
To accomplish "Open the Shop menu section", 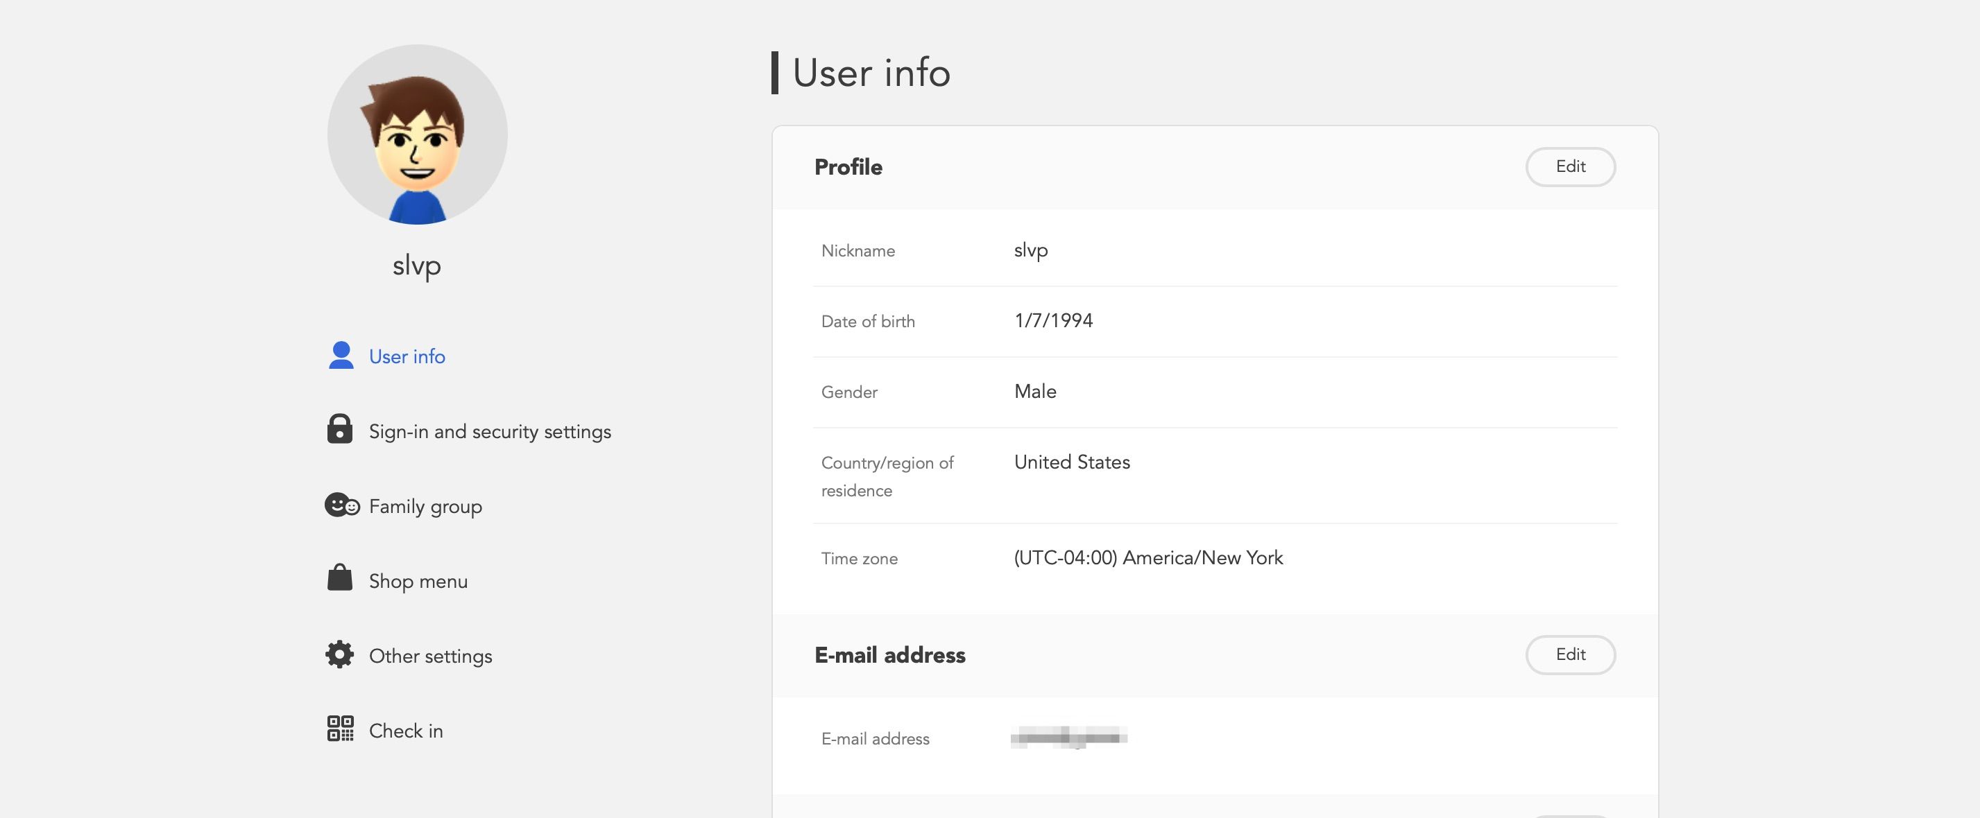I will click(x=418, y=581).
